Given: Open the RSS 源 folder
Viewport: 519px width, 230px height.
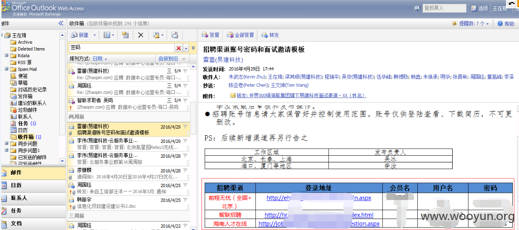Looking at the screenshot, I should (x=25, y=62).
